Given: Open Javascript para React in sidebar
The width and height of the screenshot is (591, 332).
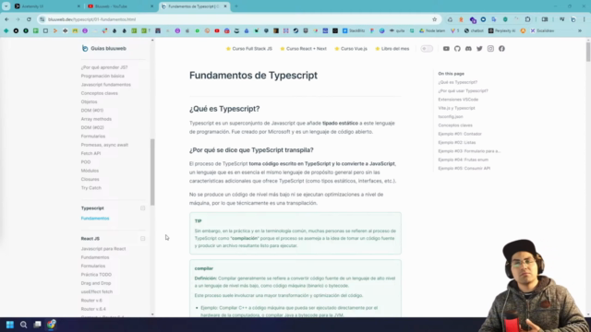Looking at the screenshot, I should pyautogui.click(x=103, y=249).
